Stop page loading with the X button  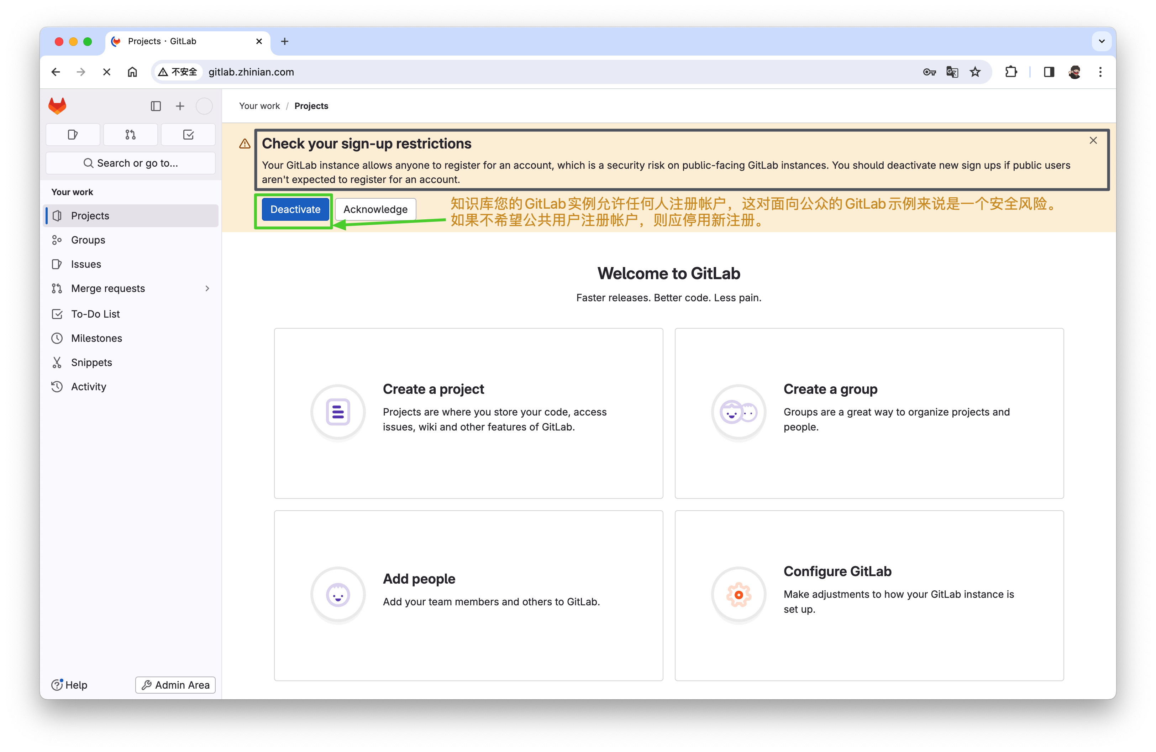[106, 72]
